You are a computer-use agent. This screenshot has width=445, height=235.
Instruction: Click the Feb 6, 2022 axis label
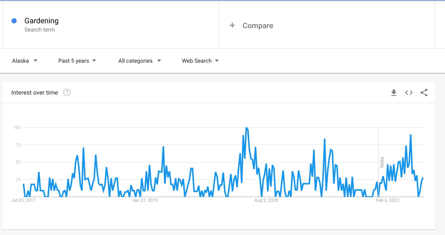coord(387,200)
